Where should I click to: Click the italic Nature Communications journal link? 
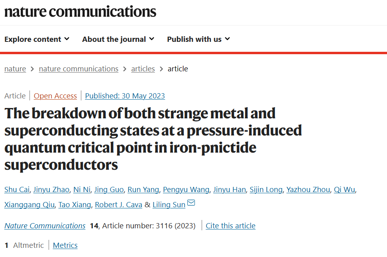pos(45,226)
